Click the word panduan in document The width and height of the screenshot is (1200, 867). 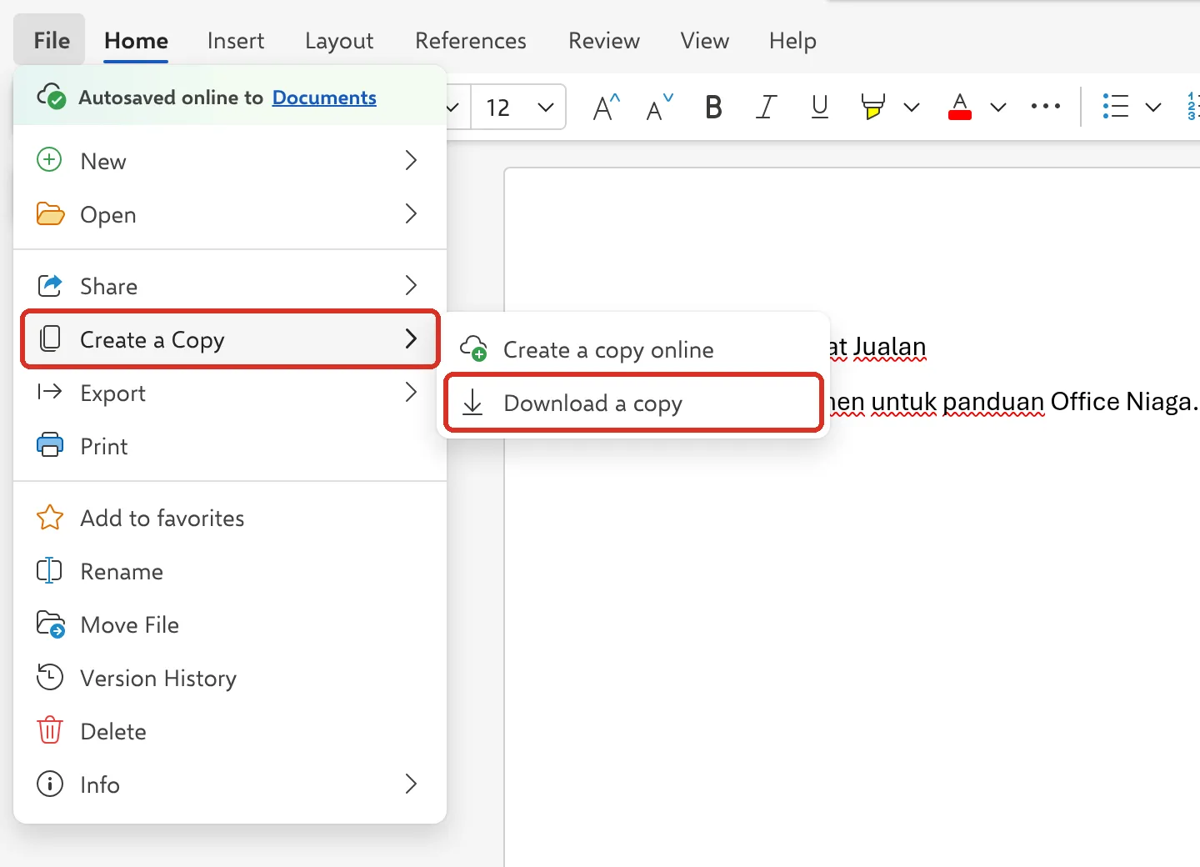(x=993, y=402)
